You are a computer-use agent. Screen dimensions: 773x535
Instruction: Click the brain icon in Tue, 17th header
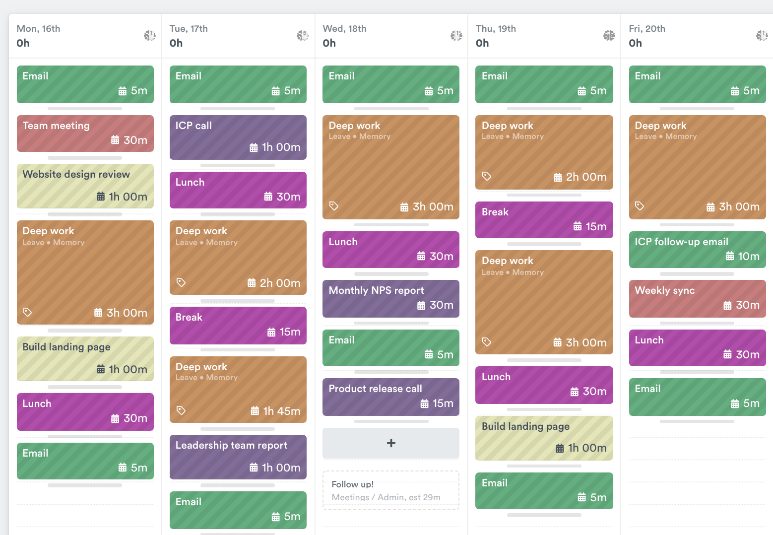coord(303,35)
